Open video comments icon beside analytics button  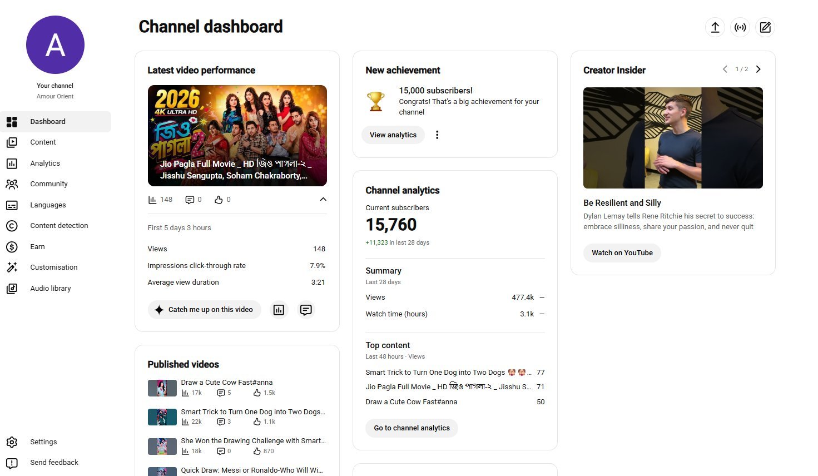[x=306, y=310]
